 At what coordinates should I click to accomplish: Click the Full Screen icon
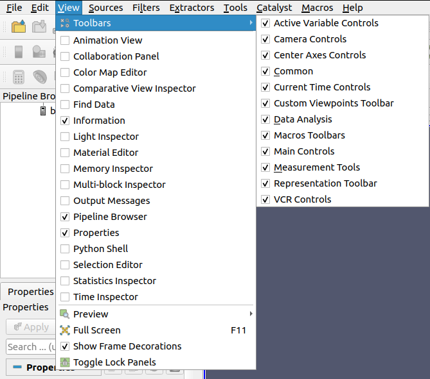tap(65, 330)
